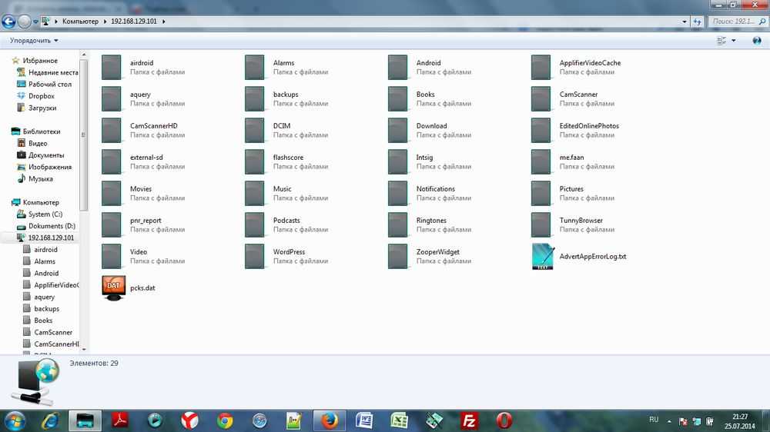This screenshot has width=770, height=432.
Task: Open recent pages dropdown next to Forward
Action: (x=35, y=22)
